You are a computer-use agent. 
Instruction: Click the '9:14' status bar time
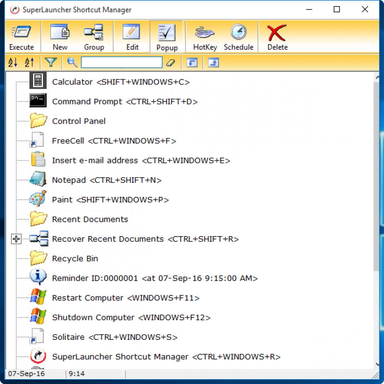(77, 374)
